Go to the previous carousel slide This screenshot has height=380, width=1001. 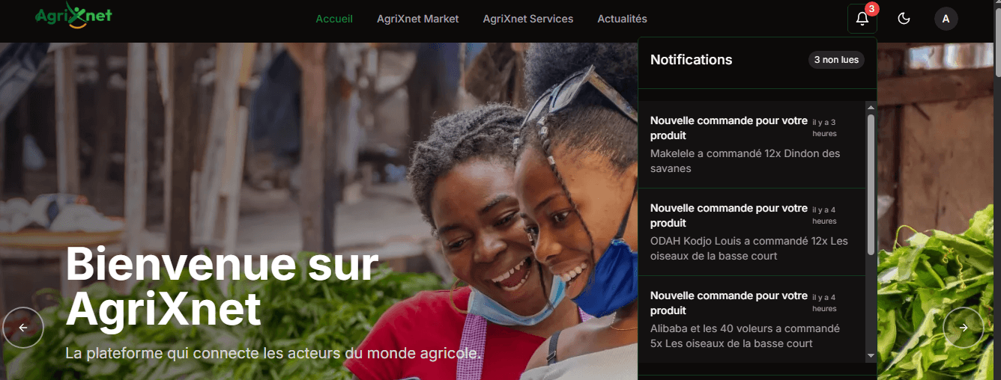(x=23, y=327)
